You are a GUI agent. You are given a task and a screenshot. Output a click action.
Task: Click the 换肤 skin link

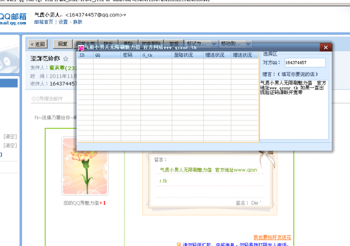[77, 22]
